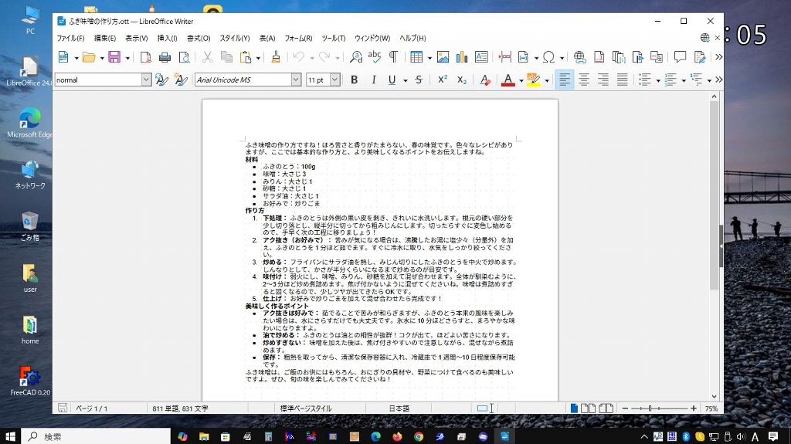Screen dimensions: 791x444
Task: Toggle track changes recording
Action: click(x=699, y=57)
